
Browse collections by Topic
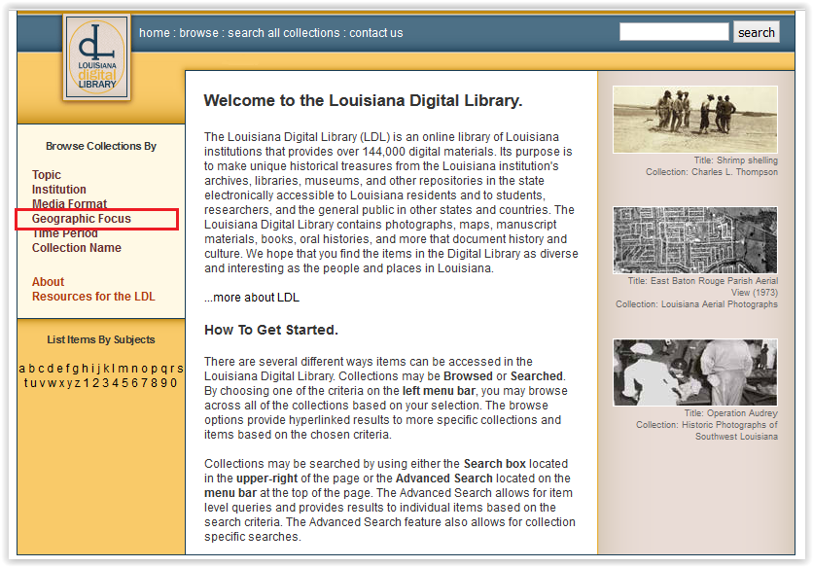[47, 175]
